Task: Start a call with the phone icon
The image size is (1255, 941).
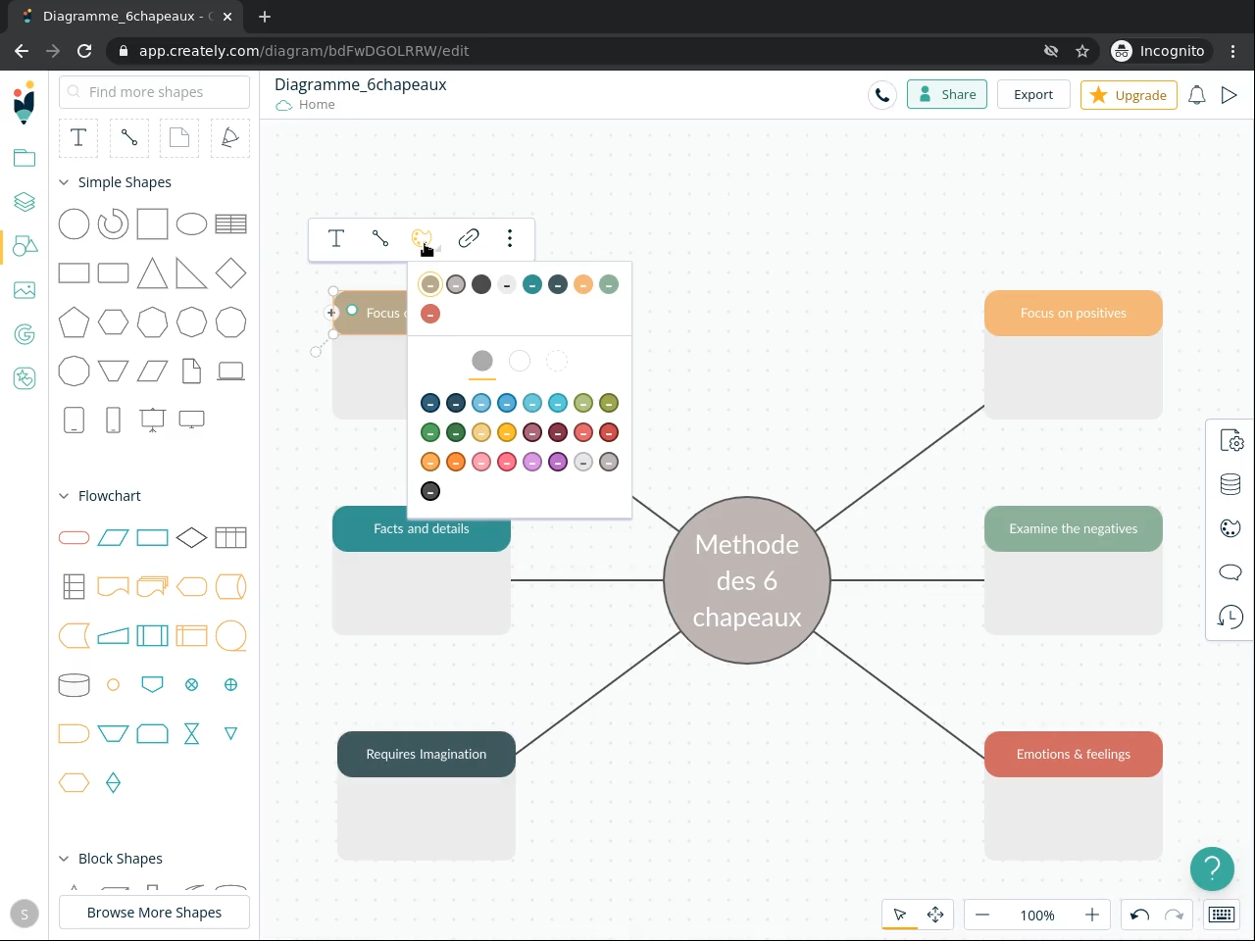Action: click(x=882, y=95)
